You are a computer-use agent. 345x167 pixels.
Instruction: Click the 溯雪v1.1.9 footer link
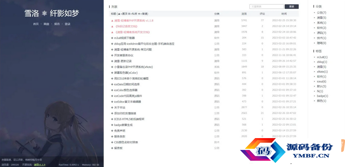point(39,164)
